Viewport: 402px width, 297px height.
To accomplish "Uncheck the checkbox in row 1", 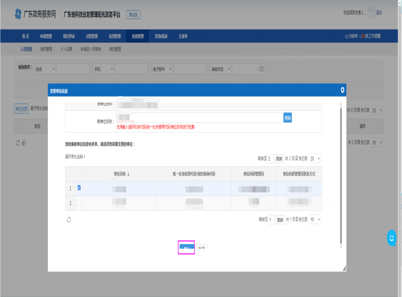I will click(79, 188).
